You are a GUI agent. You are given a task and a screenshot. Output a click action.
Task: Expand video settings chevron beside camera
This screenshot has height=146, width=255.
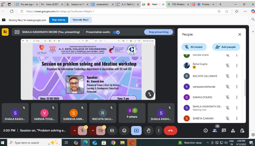point(93,131)
